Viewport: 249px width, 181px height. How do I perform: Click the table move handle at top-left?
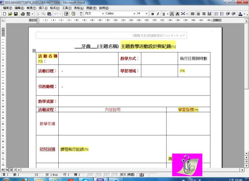[34, 51]
